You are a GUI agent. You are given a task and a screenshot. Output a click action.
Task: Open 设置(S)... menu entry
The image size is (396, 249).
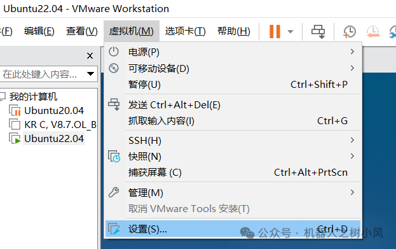(x=233, y=229)
